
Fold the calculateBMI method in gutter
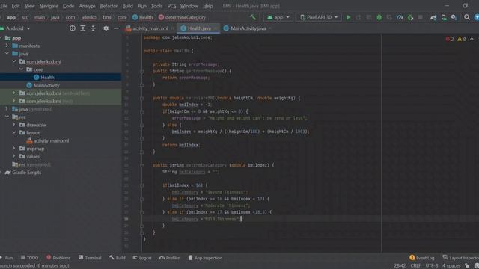tap(141, 98)
